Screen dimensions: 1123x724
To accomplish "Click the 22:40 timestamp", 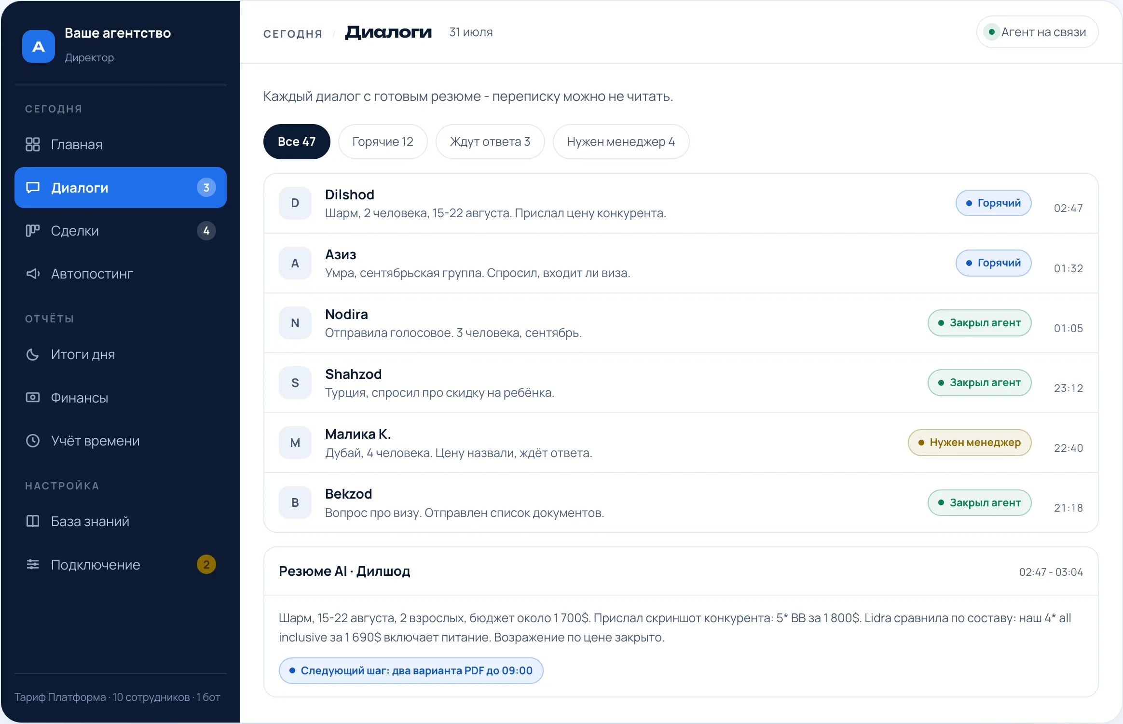I will 1068,448.
